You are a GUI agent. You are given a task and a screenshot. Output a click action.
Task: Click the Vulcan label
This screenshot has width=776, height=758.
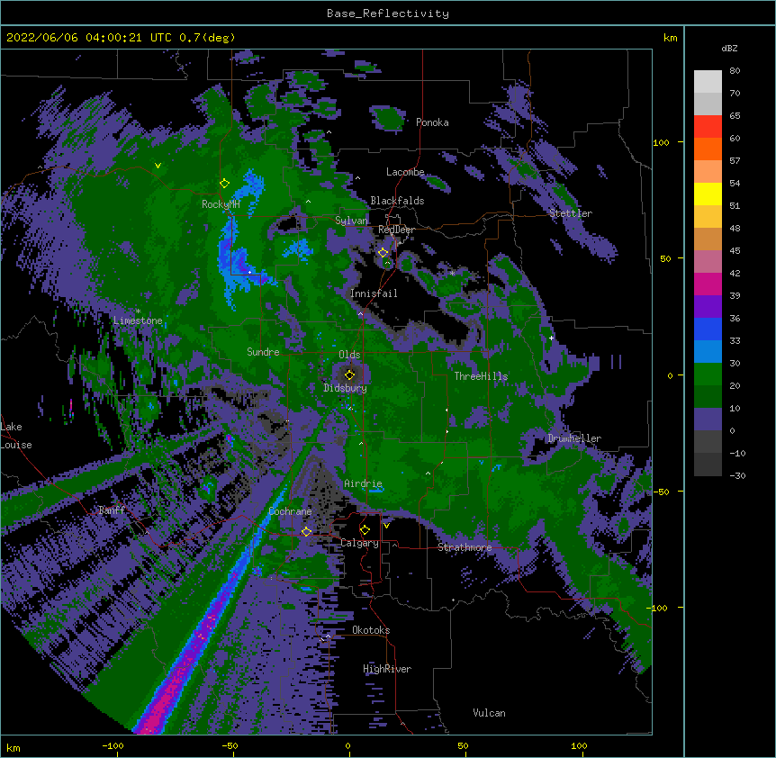(489, 713)
